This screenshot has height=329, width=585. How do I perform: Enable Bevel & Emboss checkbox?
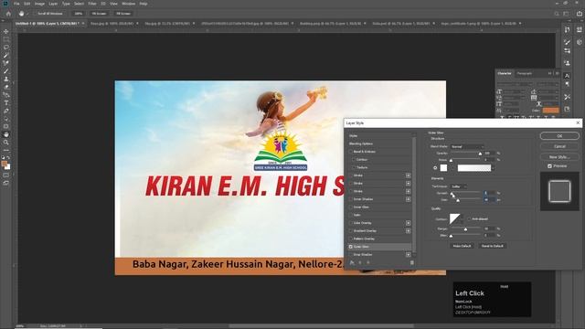pos(351,152)
